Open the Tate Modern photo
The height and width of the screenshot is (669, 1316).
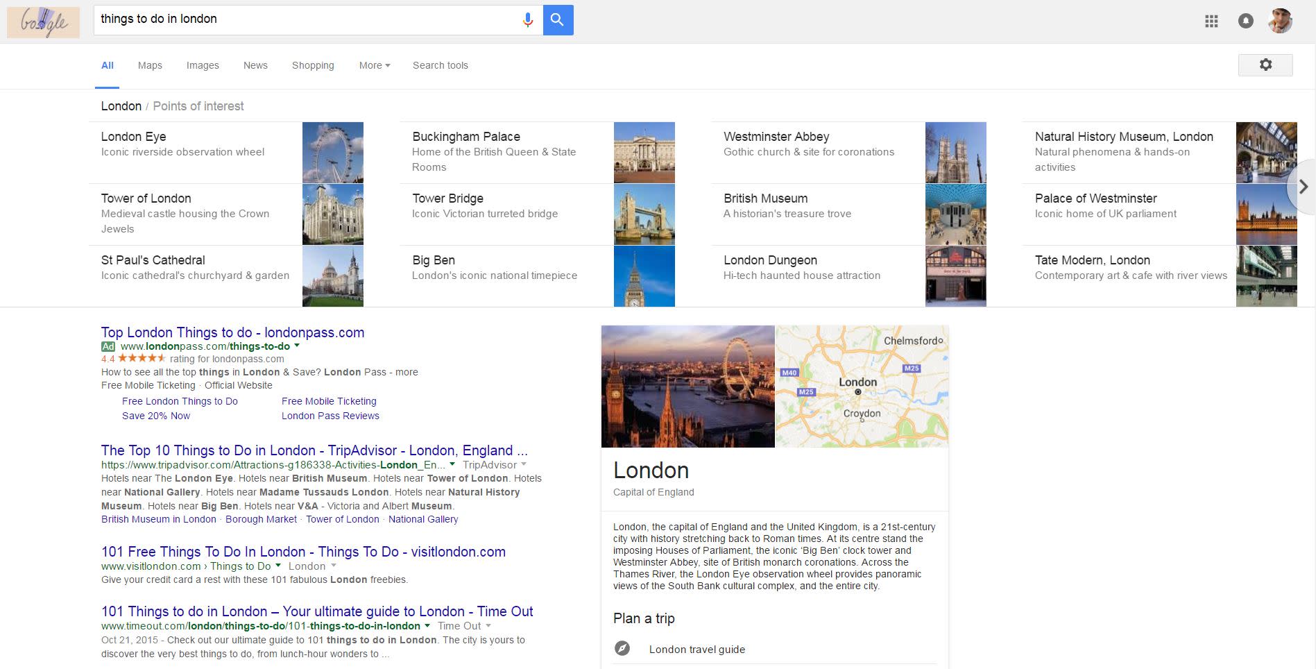click(1267, 276)
